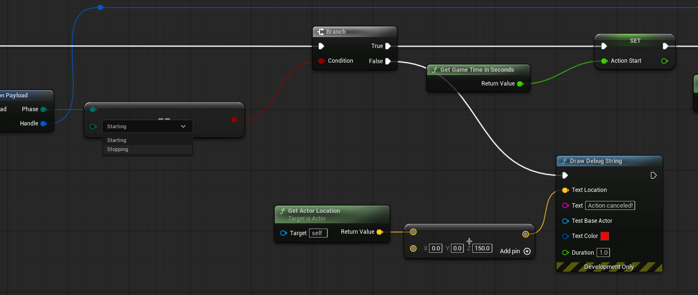Click the SET node input execution pin
The height and width of the screenshot is (295, 698).
604,46
